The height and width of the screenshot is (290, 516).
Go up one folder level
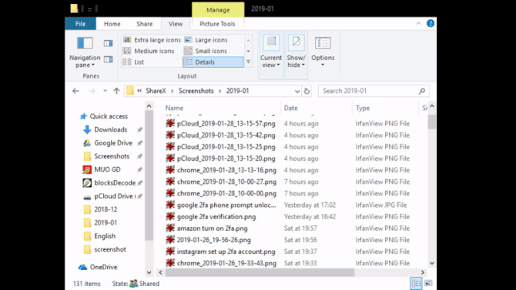(x=116, y=91)
